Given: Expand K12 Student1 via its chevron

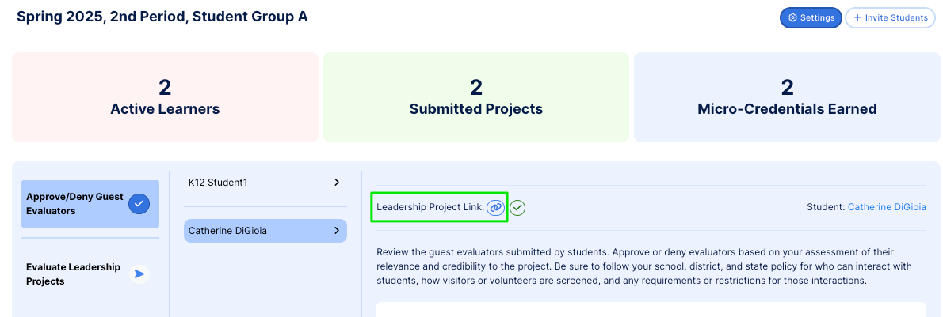Looking at the screenshot, I should pos(336,183).
